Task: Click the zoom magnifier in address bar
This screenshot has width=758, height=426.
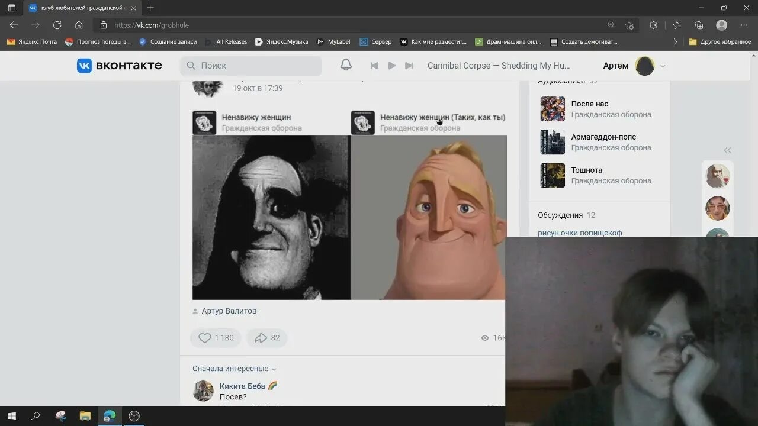Action: (611, 25)
